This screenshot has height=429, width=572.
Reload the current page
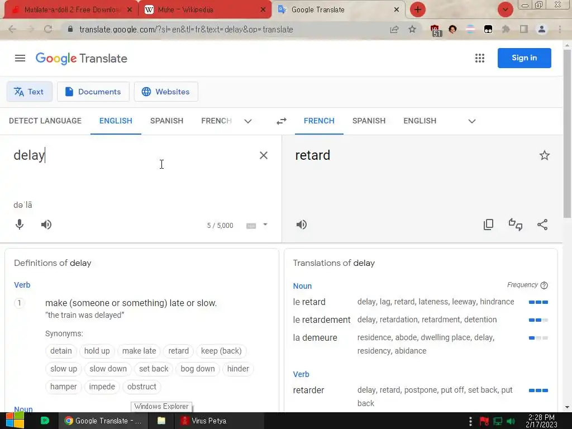48,29
